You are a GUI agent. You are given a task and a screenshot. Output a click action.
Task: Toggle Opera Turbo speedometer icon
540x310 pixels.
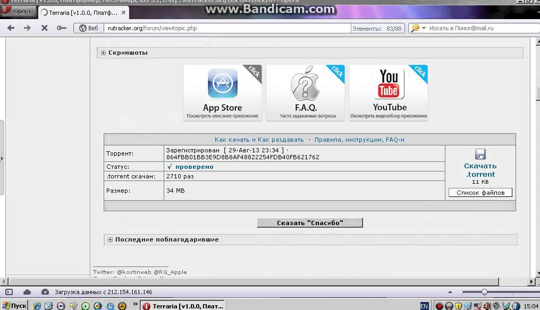(x=45, y=292)
